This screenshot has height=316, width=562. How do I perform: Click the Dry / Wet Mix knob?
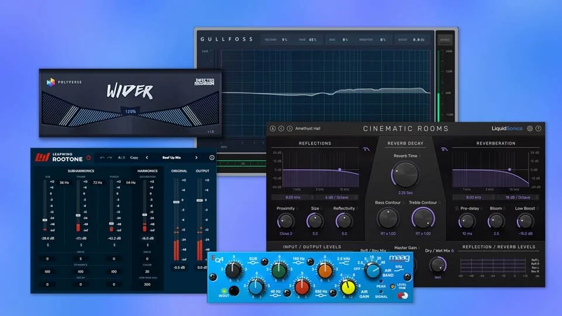(438, 265)
